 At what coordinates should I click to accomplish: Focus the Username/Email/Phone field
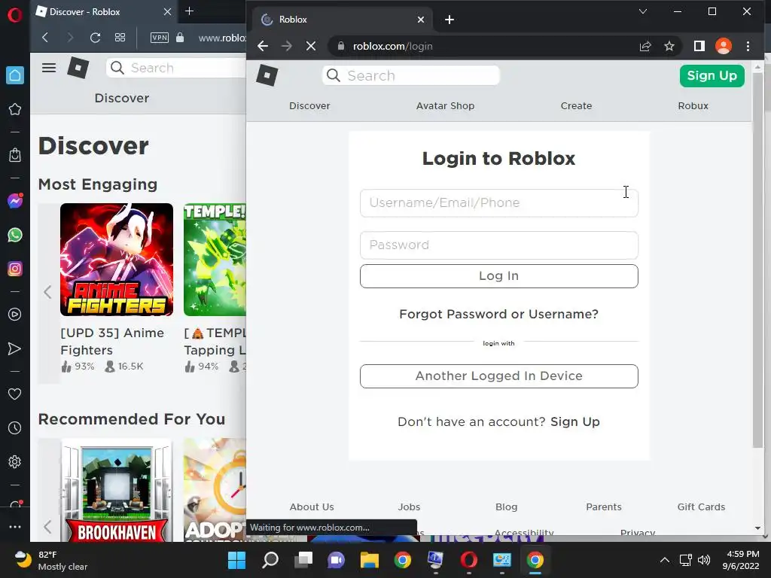(x=499, y=203)
